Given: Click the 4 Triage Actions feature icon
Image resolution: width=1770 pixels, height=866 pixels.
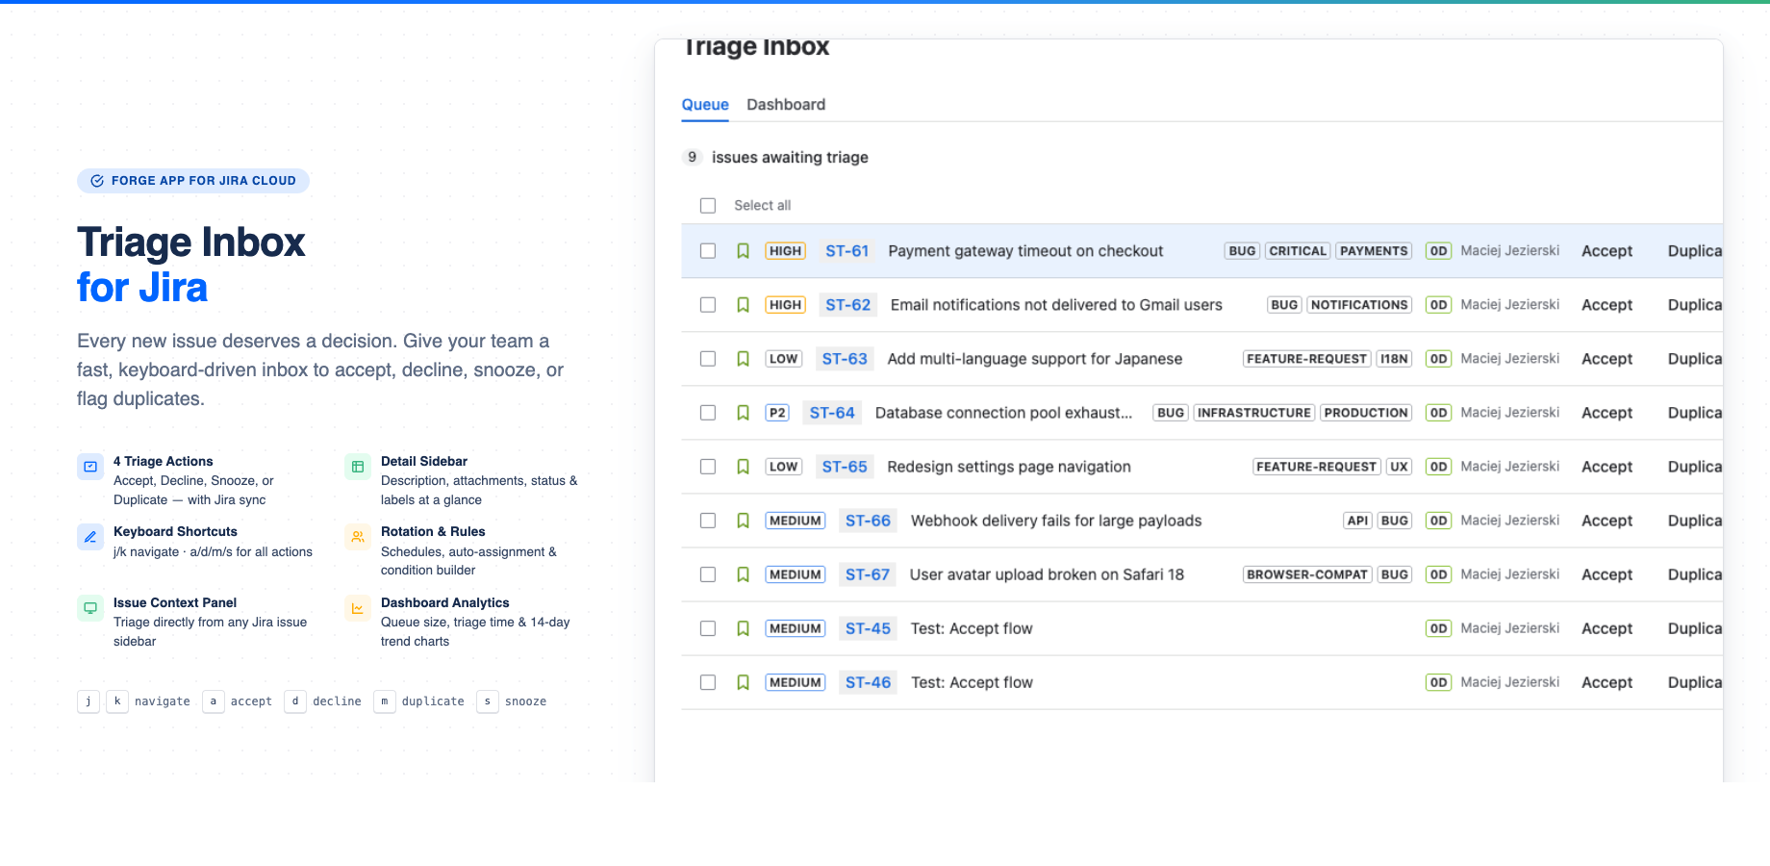Looking at the screenshot, I should 89,466.
